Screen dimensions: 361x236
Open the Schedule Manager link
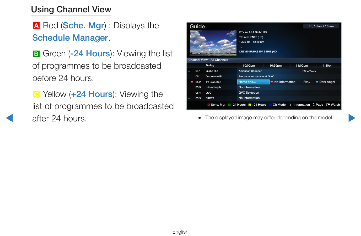point(70,38)
